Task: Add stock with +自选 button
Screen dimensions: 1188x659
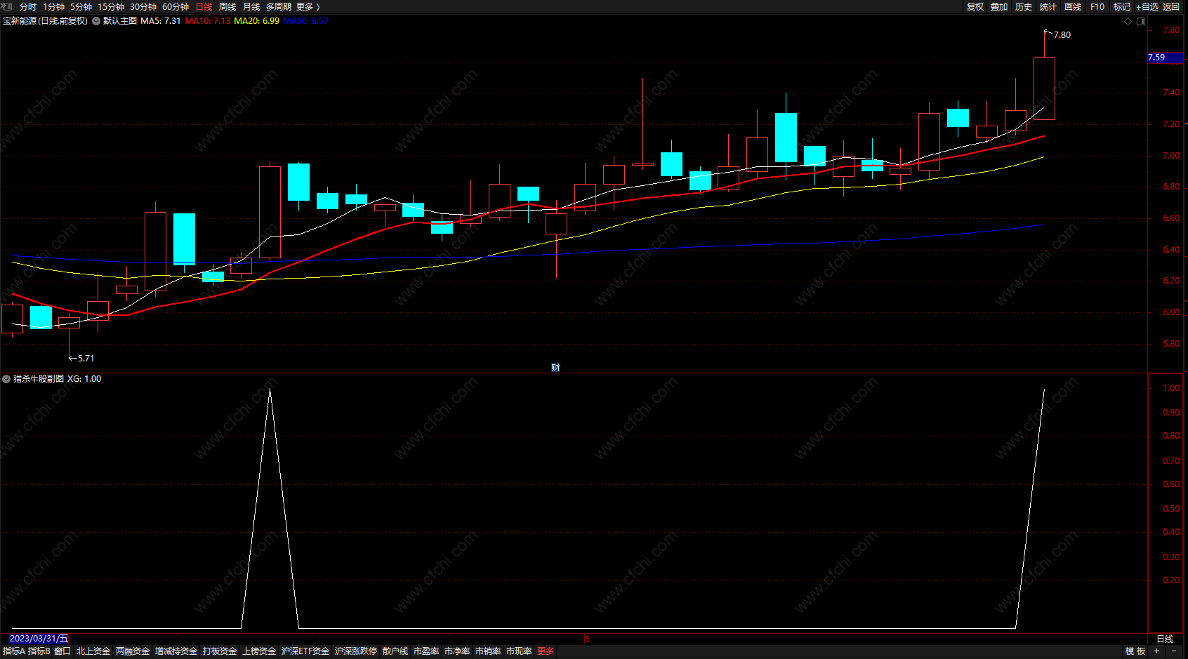Action: 1147,7
